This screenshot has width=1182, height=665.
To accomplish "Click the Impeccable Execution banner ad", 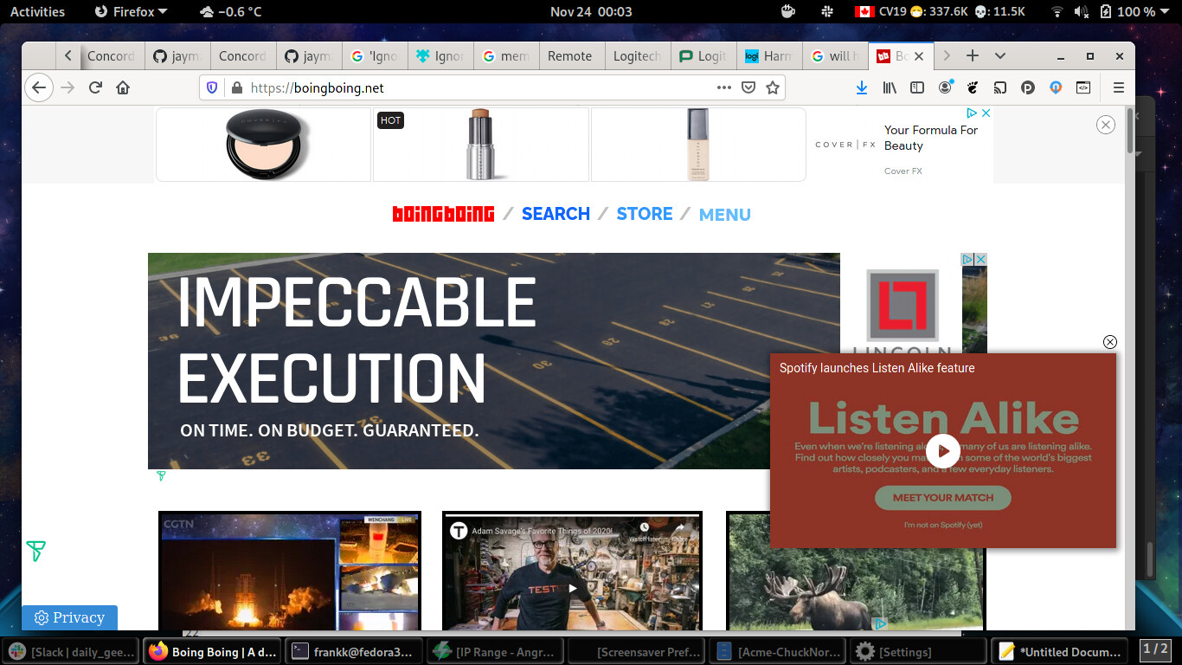I will point(494,361).
